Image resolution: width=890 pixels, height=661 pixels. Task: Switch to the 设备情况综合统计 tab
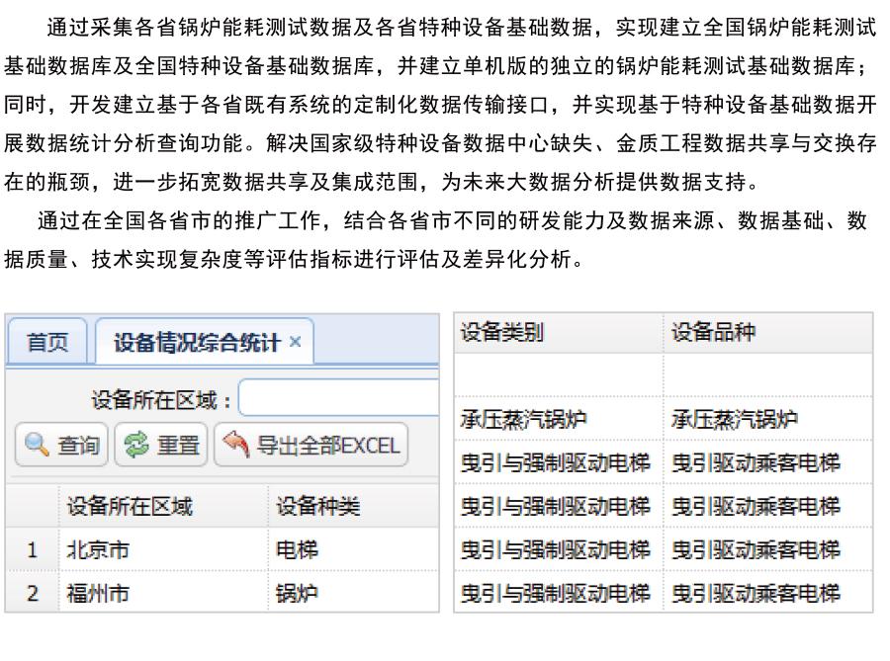click(x=196, y=343)
